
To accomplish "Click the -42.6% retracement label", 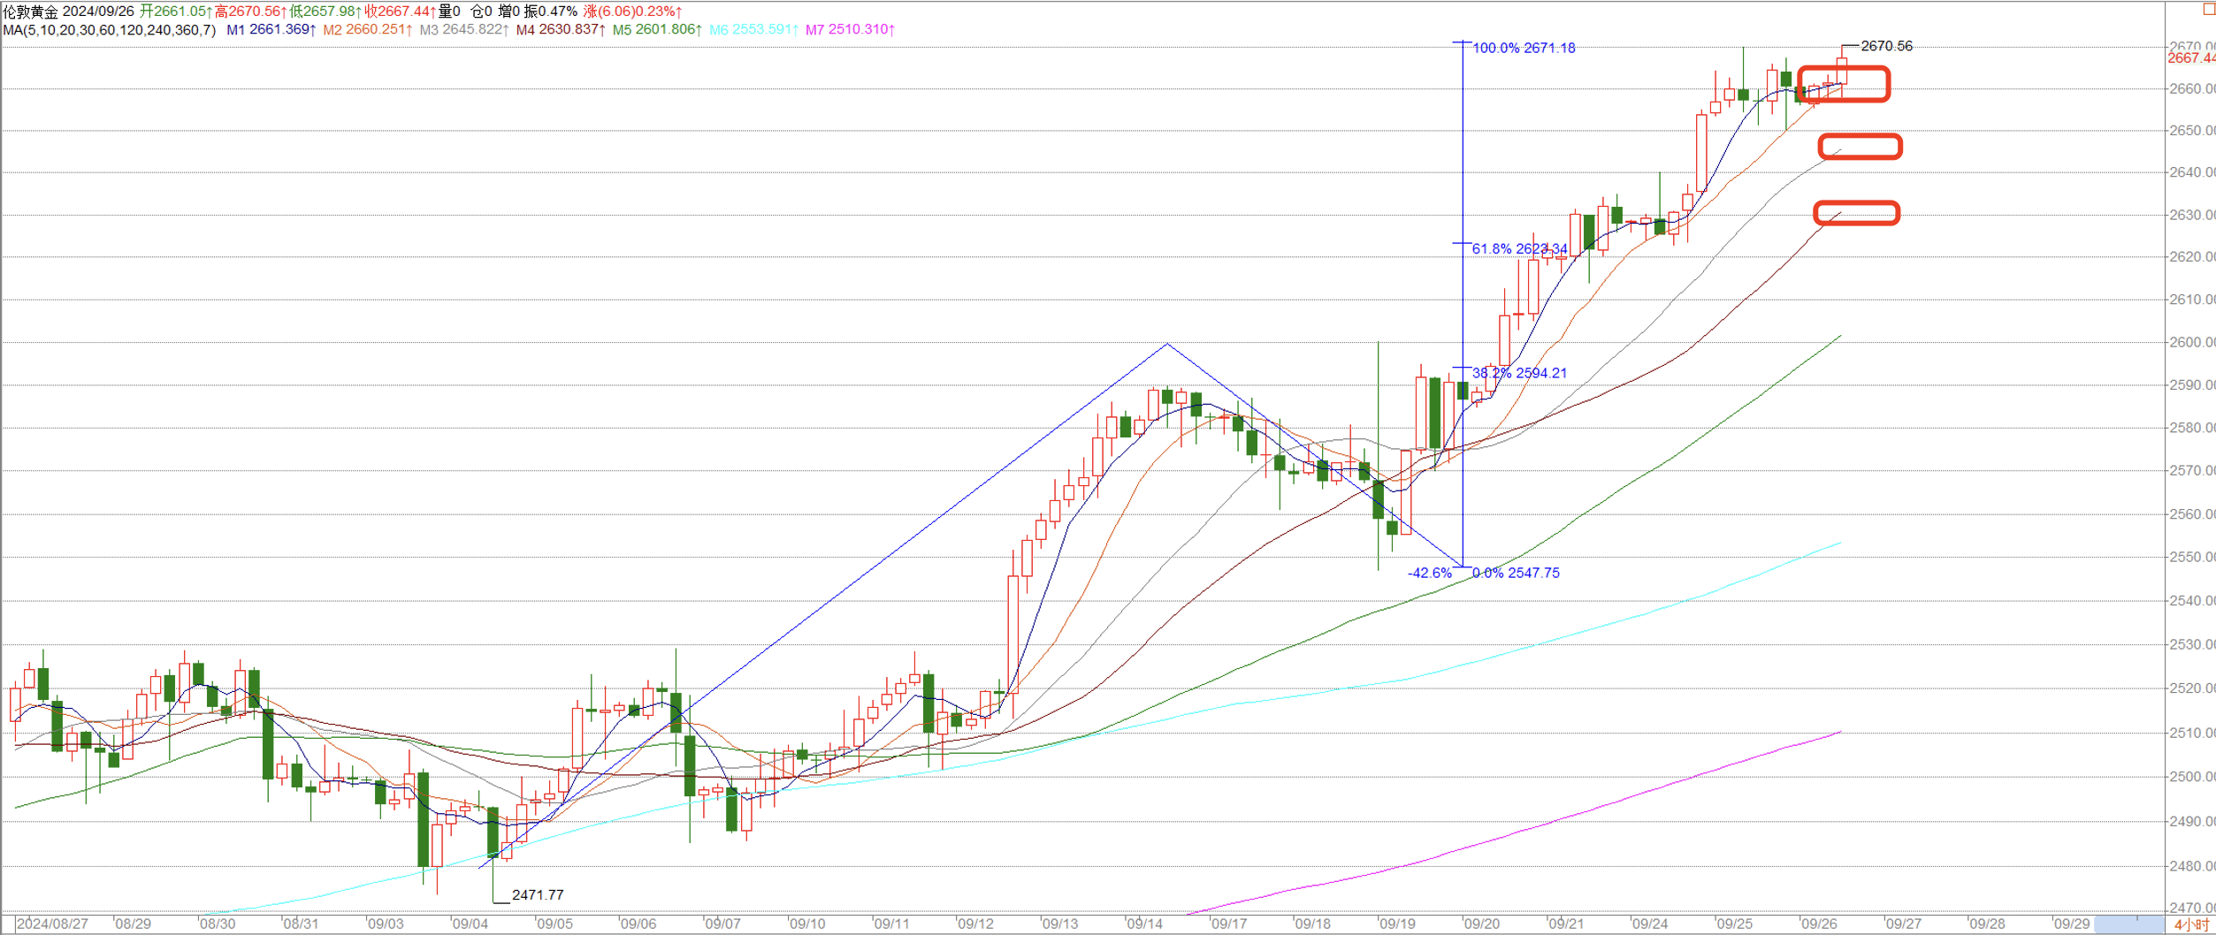I will [1430, 574].
